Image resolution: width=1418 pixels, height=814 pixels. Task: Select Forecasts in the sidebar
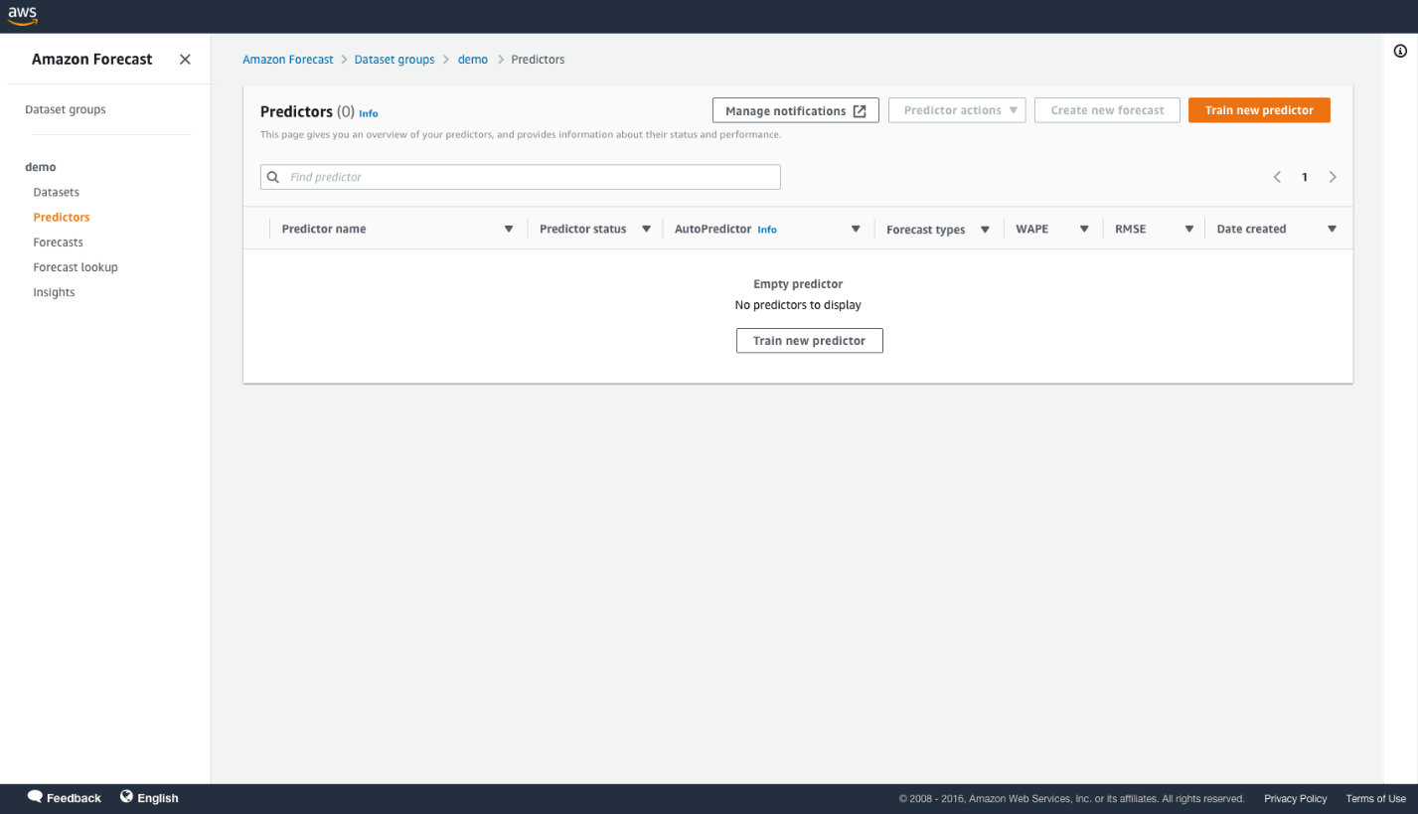[x=59, y=243]
